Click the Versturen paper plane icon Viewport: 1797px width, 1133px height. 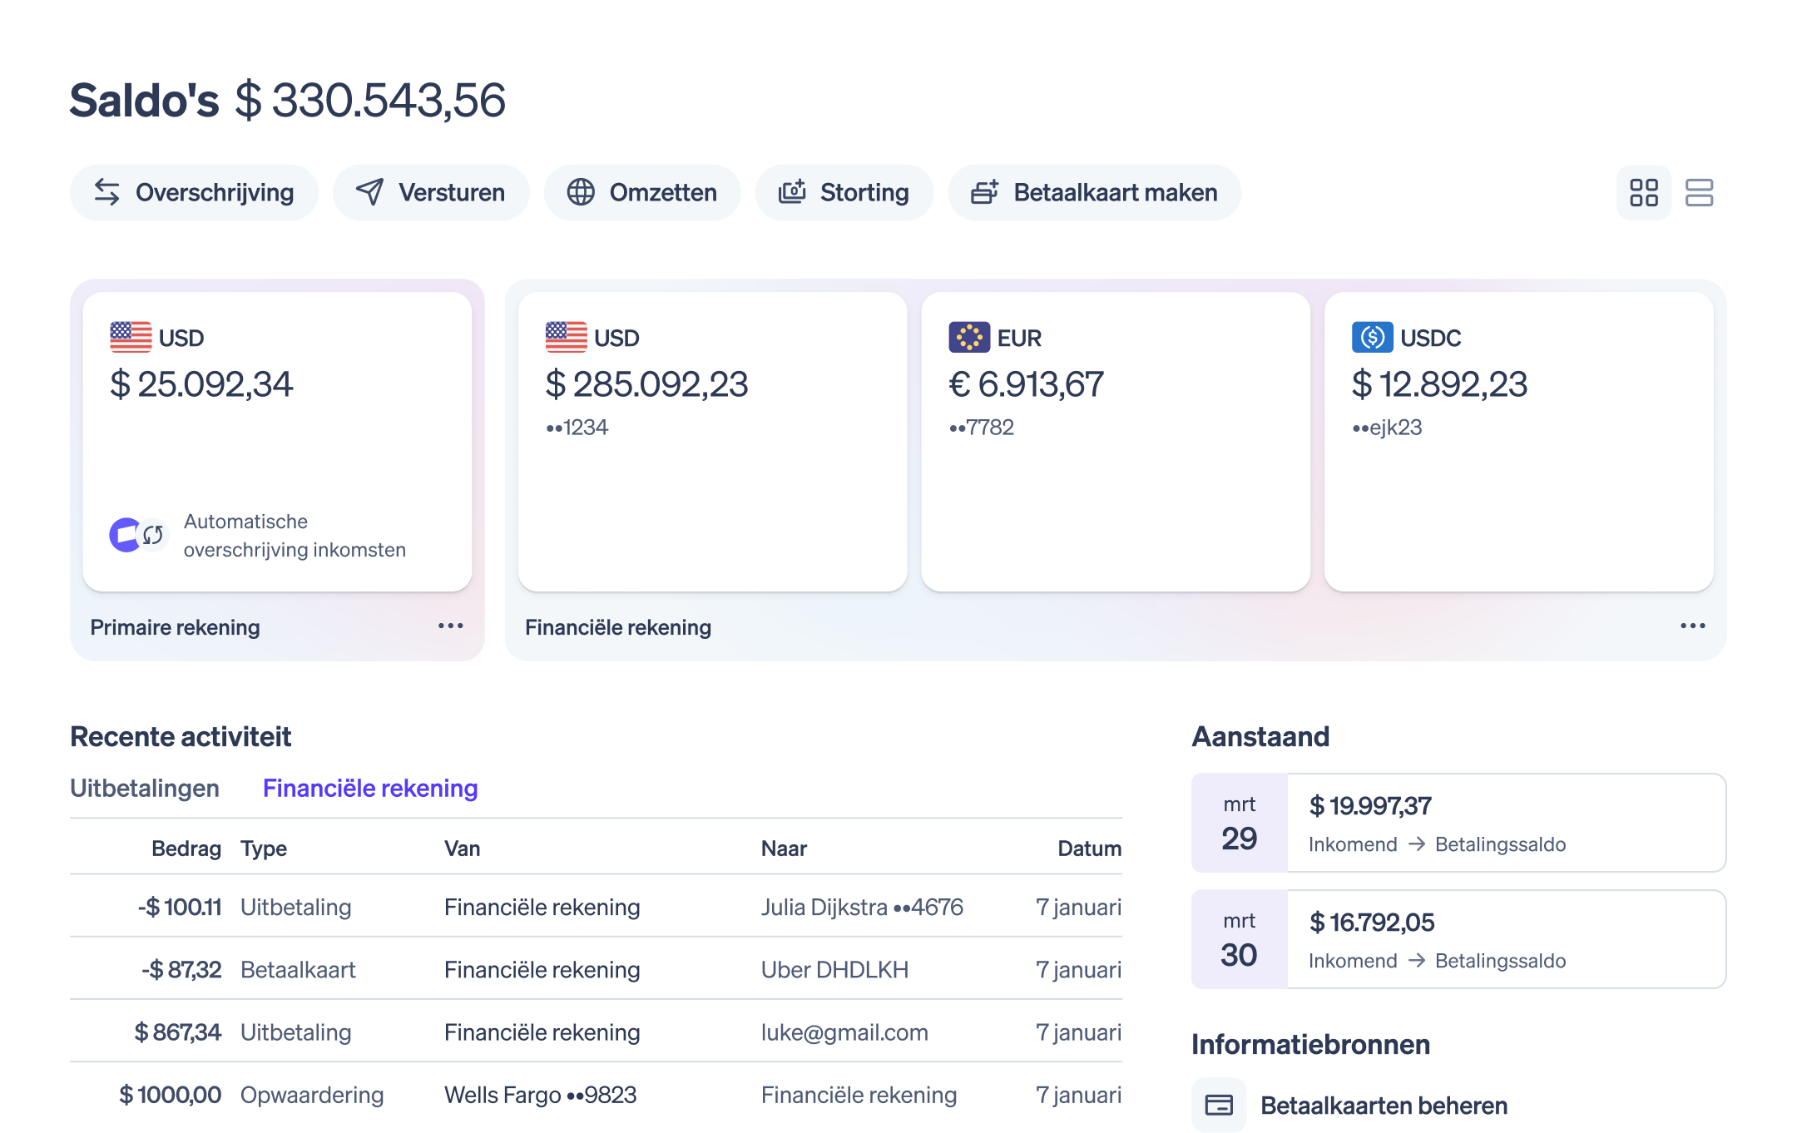point(370,192)
